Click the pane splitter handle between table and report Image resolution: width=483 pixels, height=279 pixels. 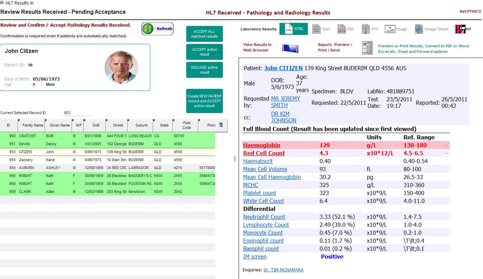pos(235,159)
